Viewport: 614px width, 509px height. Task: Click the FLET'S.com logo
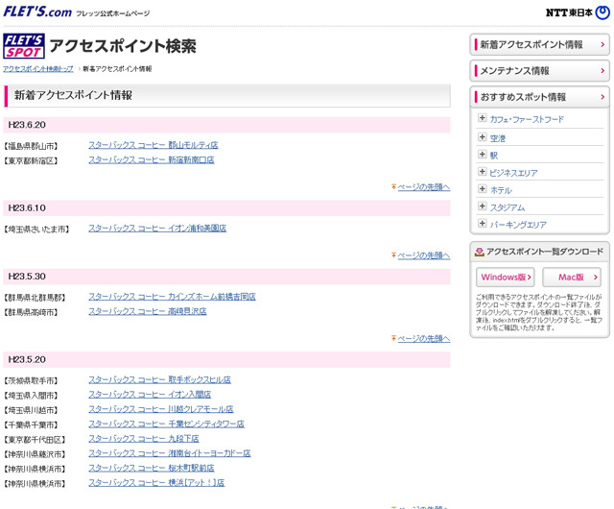pos(37,12)
